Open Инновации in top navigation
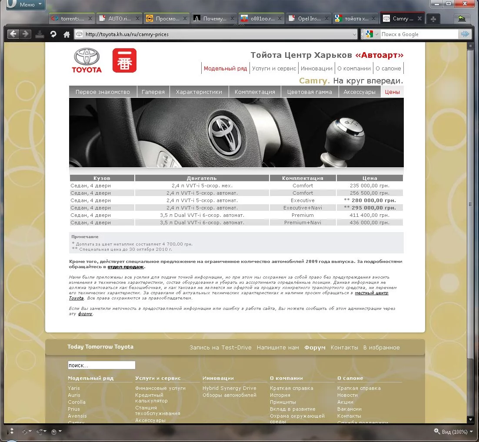 pos(316,68)
